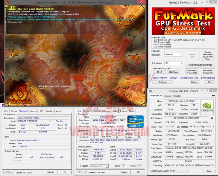Click the Bus Interface question mark icon
The image size is (218, 176).
tap(213, 127)
